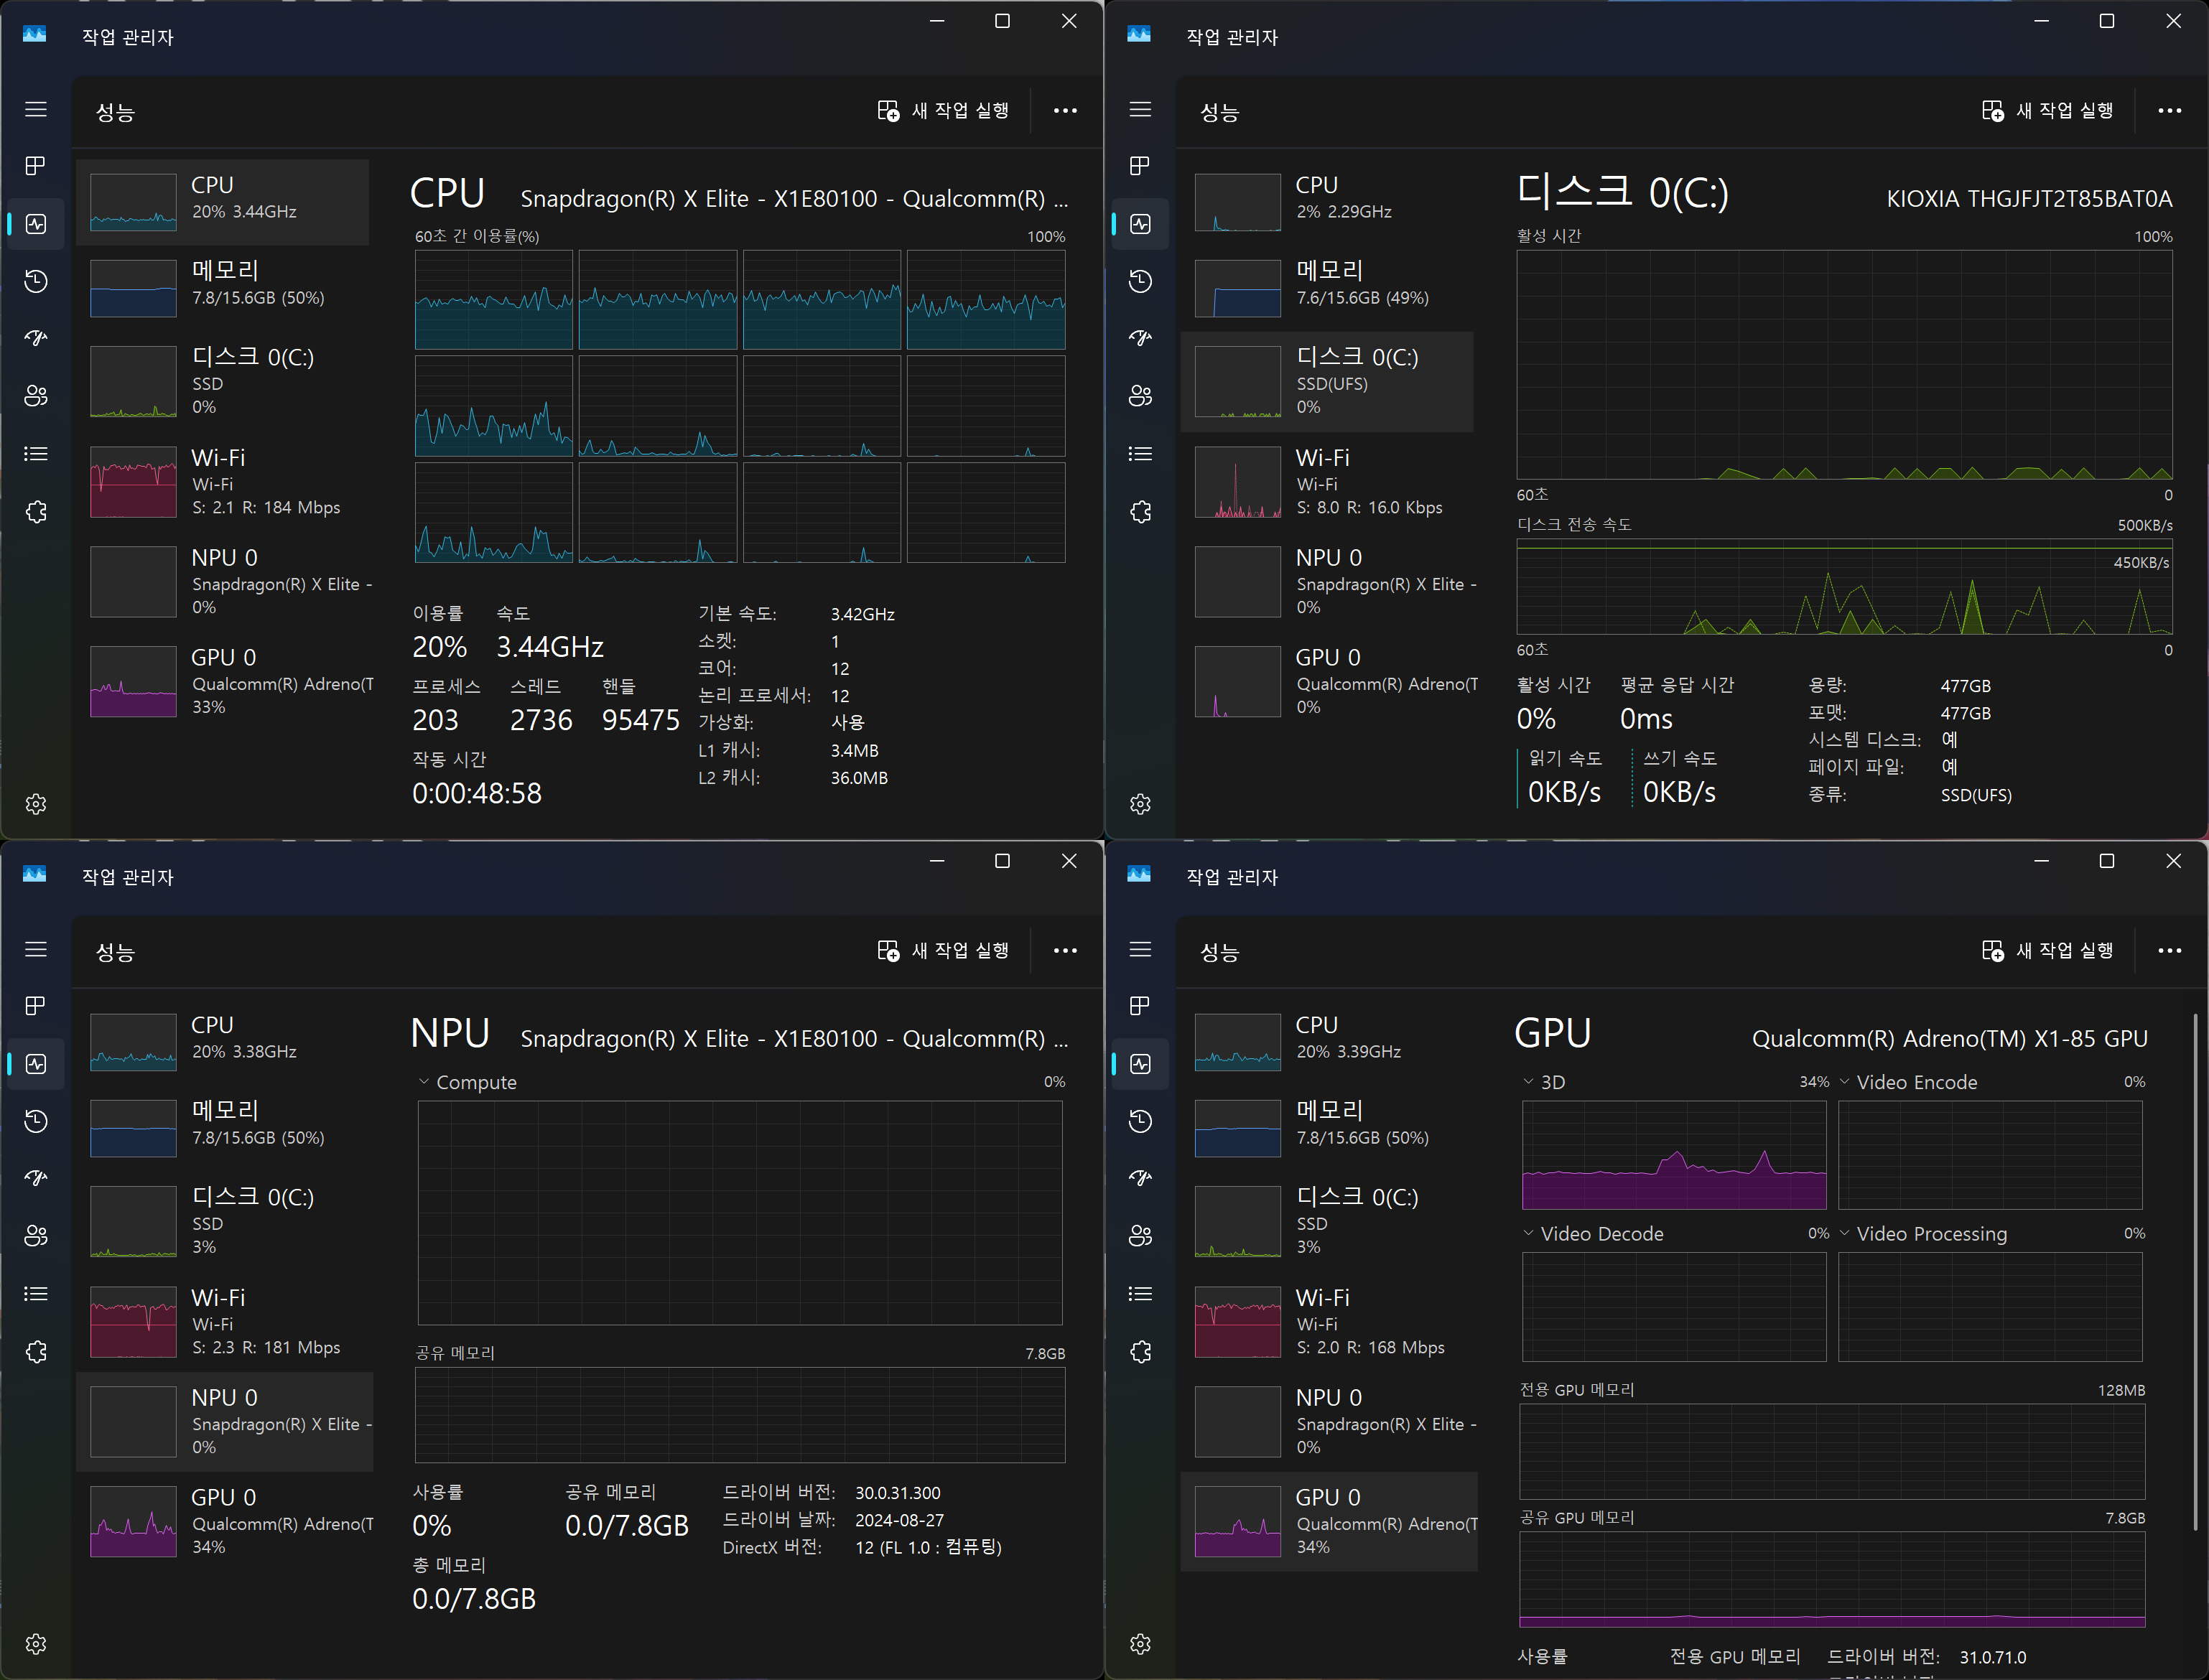The height and width of the screenshot is (1680, 2209).
Task: Click Users icon in the NPU window
Action: [x=36, y=1236]
